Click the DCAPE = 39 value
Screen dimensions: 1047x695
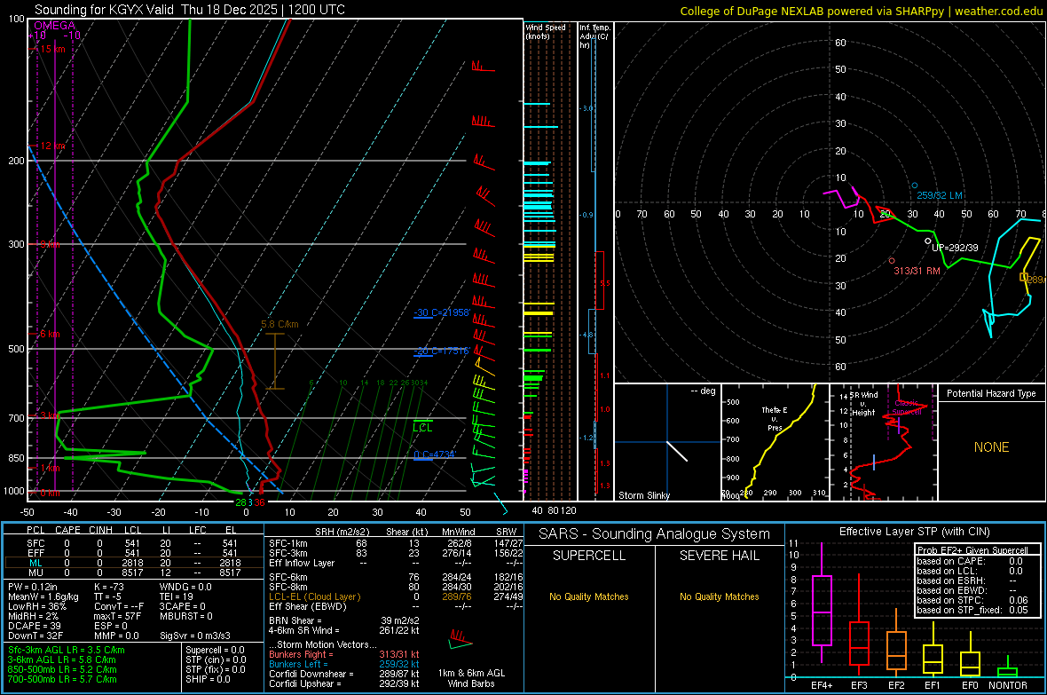coord(33,626)
